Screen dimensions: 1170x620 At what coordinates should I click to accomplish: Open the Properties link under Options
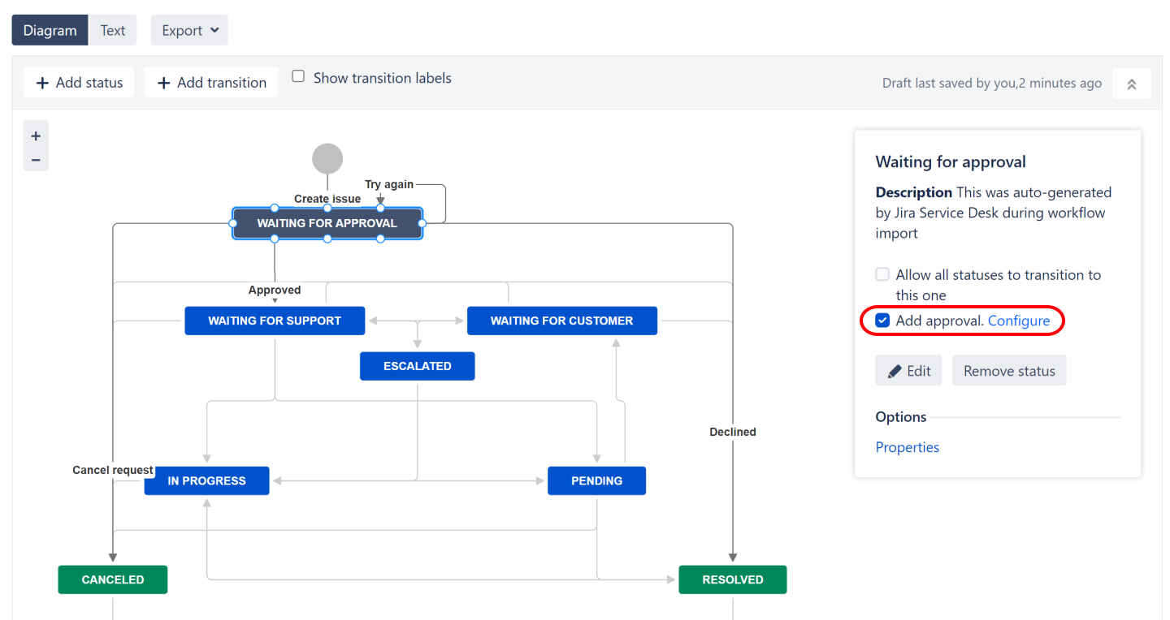(907, 447)
